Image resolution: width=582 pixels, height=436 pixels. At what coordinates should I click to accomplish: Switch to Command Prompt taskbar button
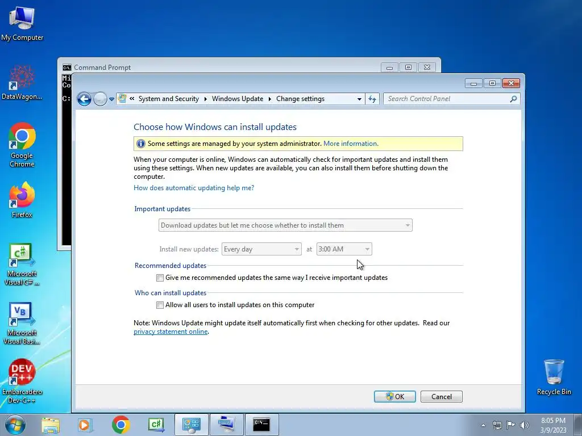click(x=261, y=425)
